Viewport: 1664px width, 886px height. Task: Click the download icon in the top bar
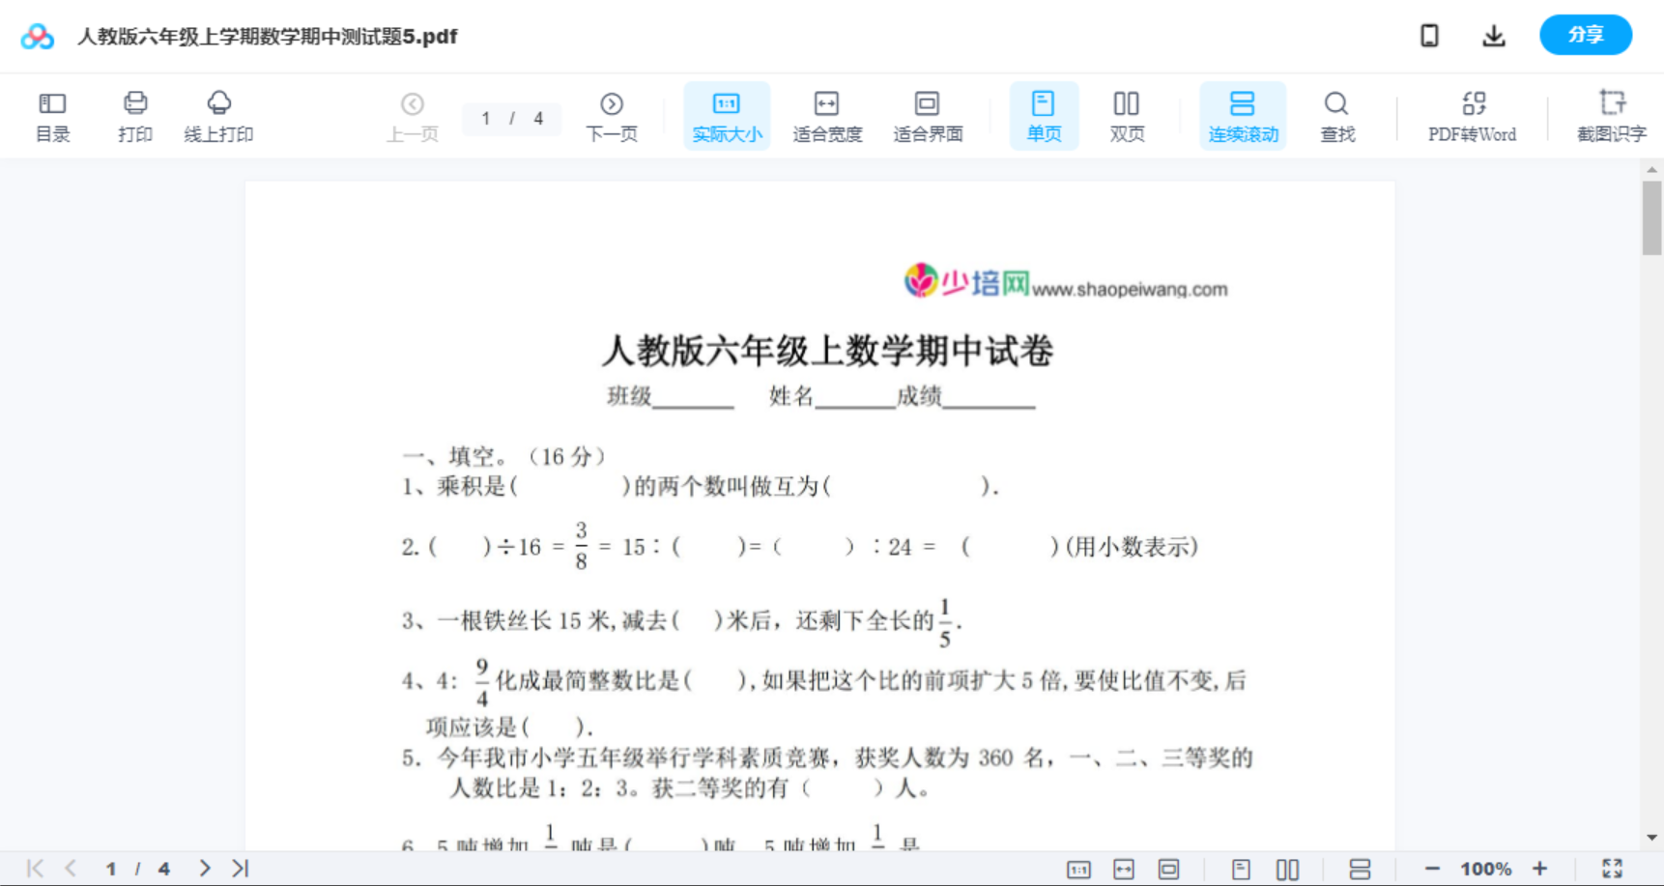(x=1494, y=35)
